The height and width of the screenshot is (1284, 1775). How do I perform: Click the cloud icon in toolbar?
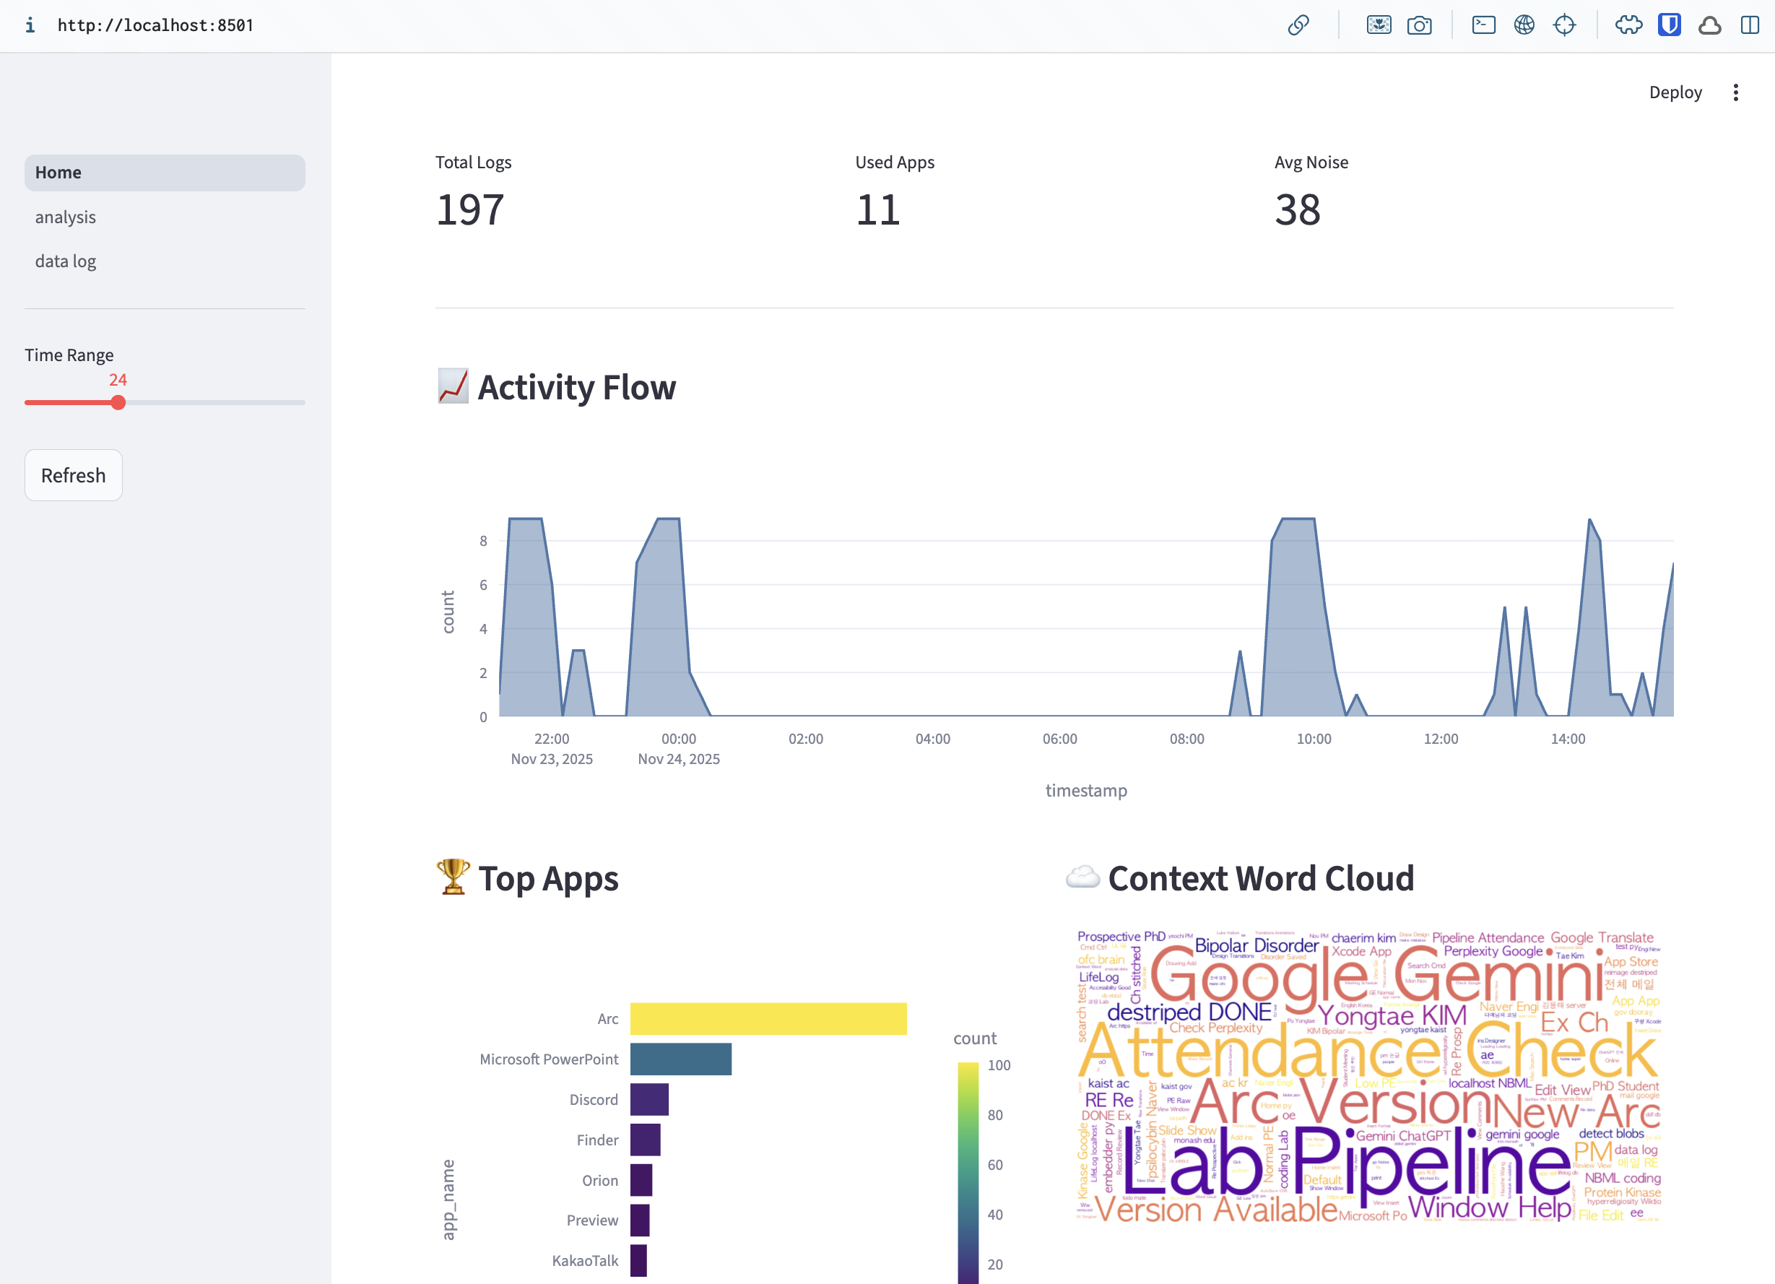[x=1709, y=25]
